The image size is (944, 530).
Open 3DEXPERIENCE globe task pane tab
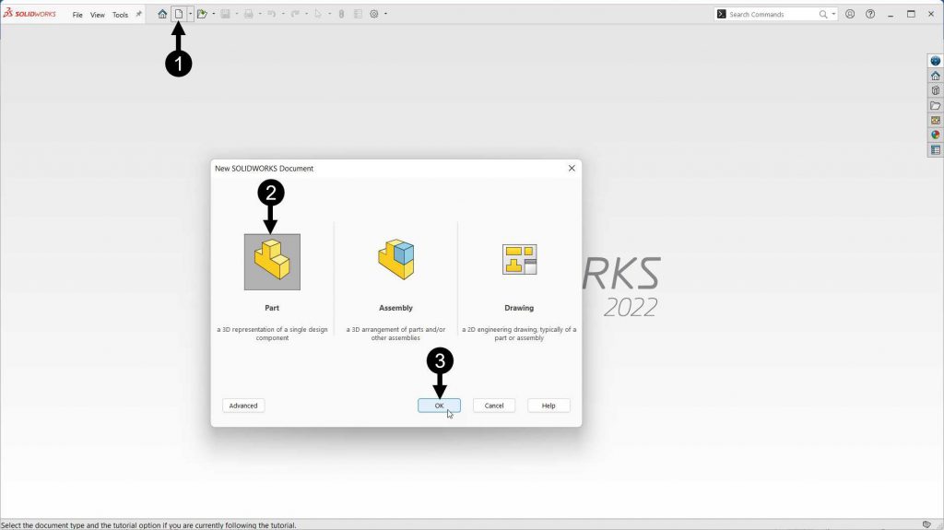pyautogui.click(x=935, y=61)
